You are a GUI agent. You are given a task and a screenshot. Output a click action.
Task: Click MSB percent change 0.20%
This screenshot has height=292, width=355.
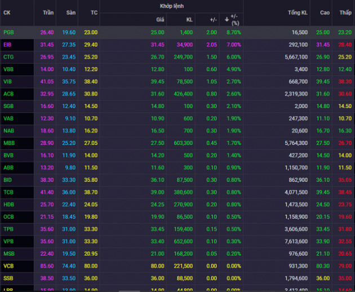(234, 254)
